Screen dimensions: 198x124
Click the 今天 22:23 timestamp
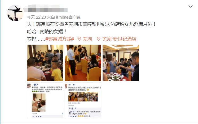pos(36,17)
